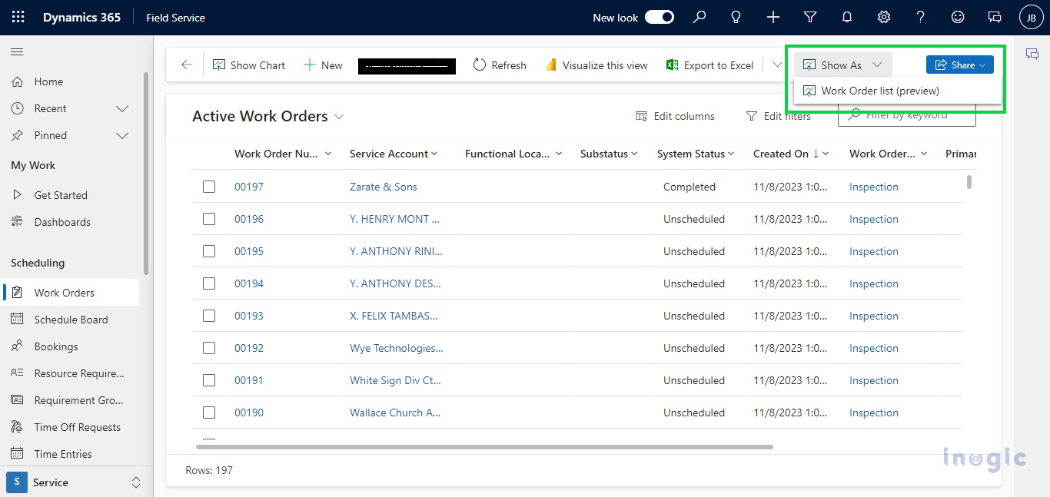Click the quick create plus icon

[773, 17]
